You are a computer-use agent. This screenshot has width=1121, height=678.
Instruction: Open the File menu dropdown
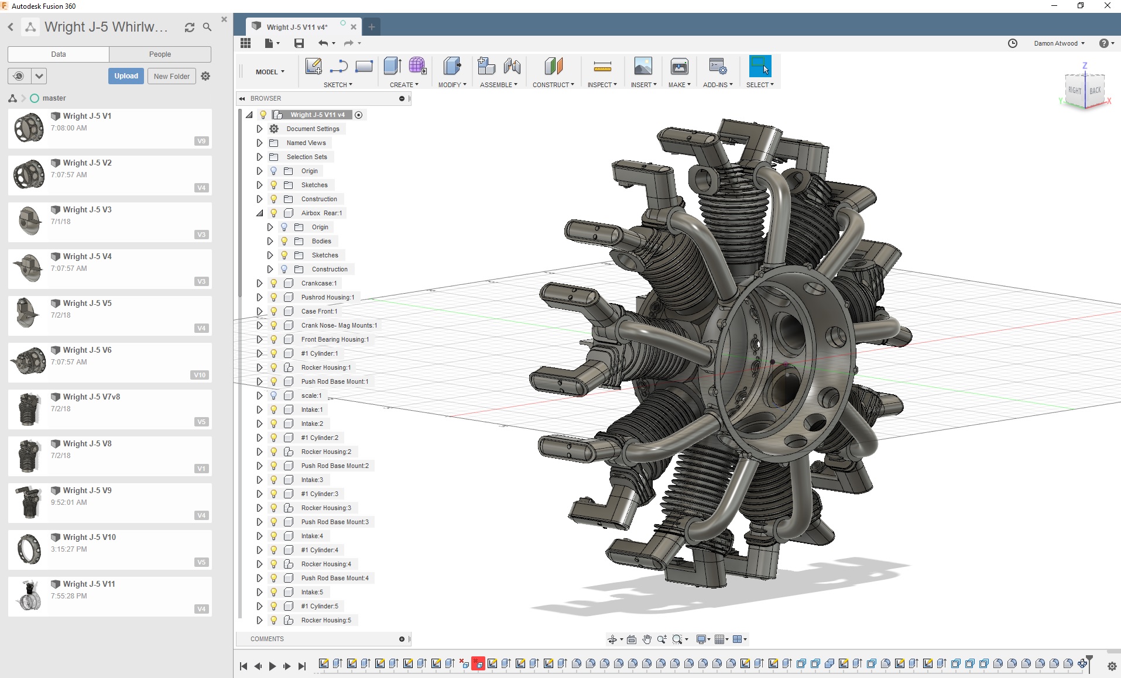click(272, 43)
